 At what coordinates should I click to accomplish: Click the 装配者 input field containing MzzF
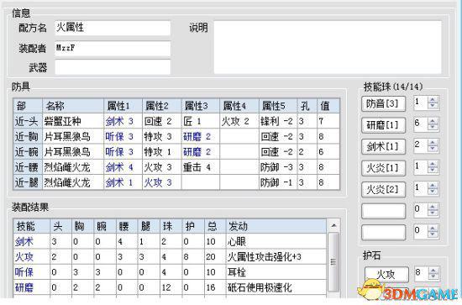[113, 49]
